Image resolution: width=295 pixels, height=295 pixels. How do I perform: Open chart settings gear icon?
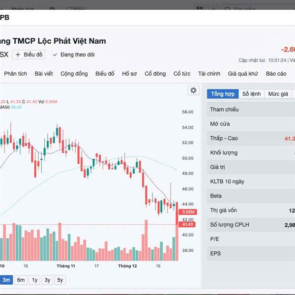click(x=193, y=90)
